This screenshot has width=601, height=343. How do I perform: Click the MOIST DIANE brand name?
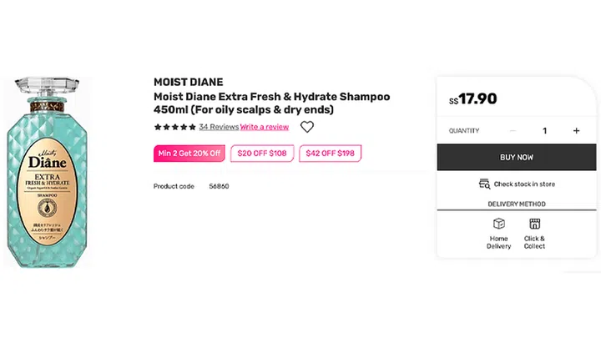[189, 82]
